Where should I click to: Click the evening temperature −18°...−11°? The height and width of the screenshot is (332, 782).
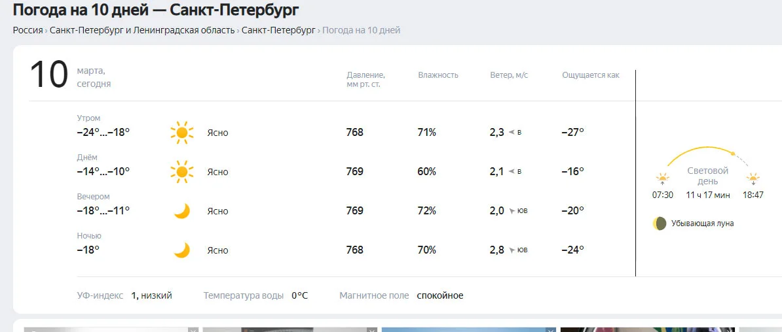(x=103, y=210)
